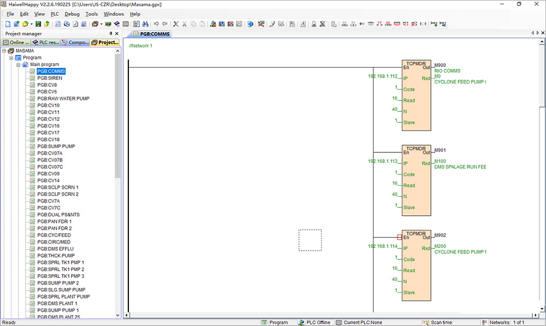The image size is (546, 326).
Task: Collapse the MASAMA root tree node
Action: point(4,50)
